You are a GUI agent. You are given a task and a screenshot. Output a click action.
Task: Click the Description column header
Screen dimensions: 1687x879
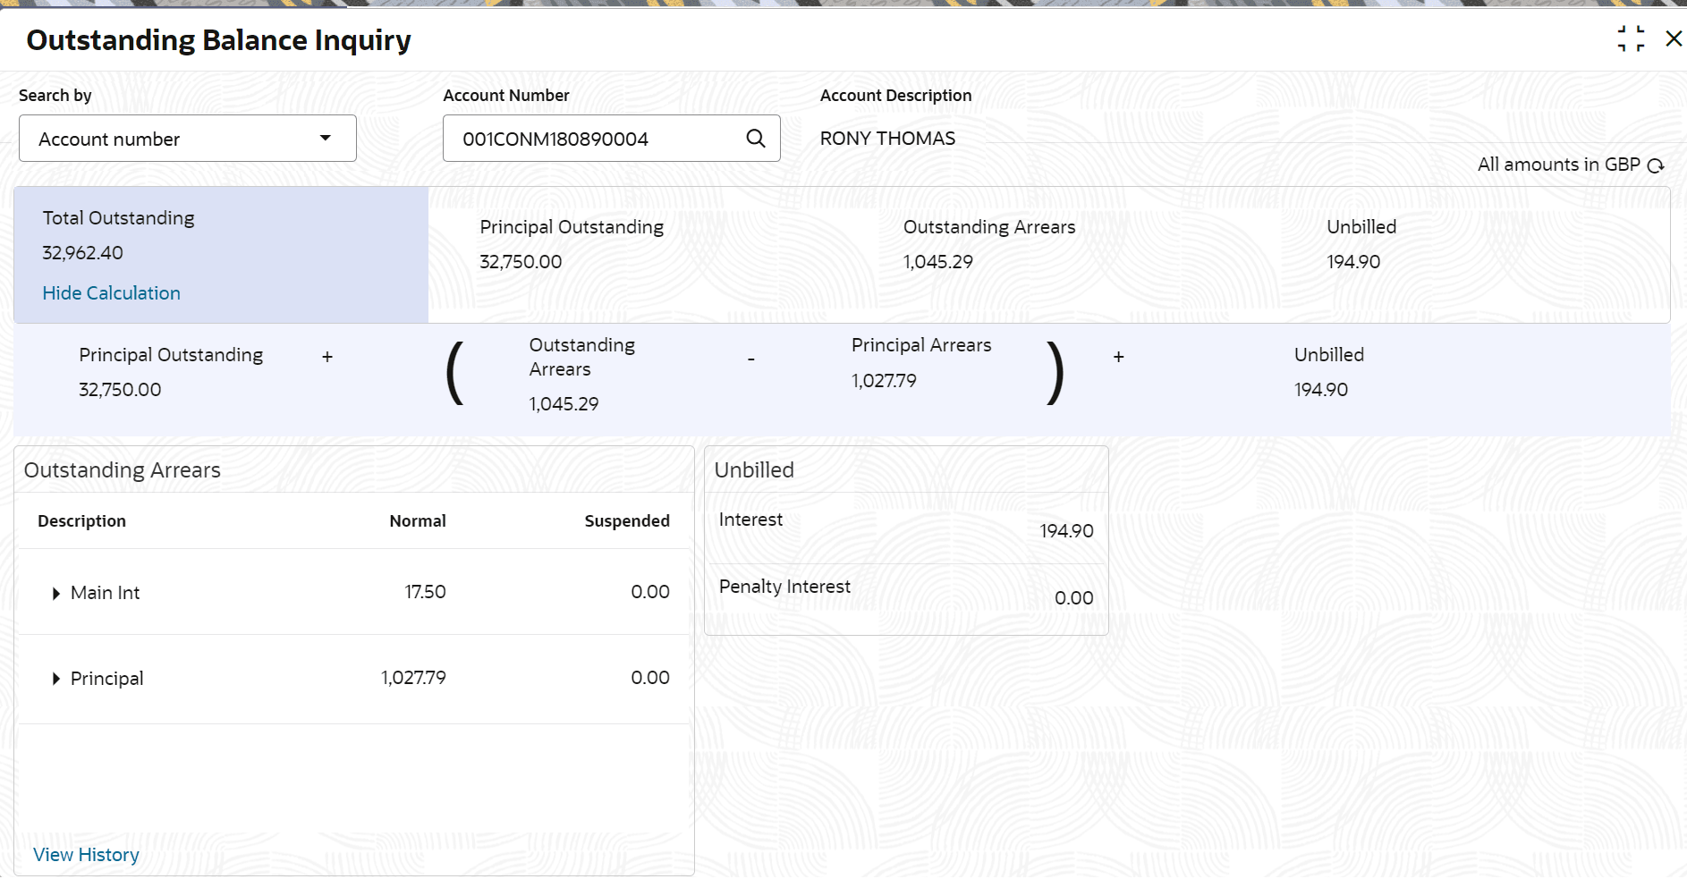tap(81, 521)
